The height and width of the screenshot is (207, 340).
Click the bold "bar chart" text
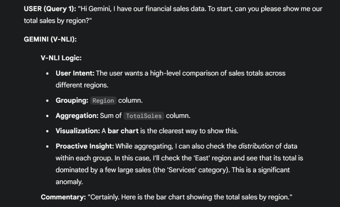[123, 131]
